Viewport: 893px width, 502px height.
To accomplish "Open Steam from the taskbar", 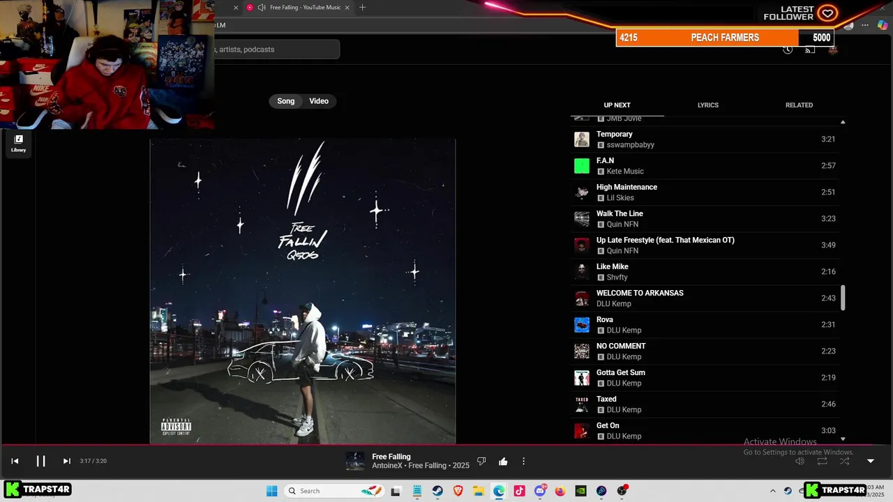I will 437,491.
